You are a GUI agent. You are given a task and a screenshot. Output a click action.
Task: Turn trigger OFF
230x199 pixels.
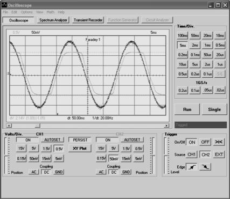205,142
